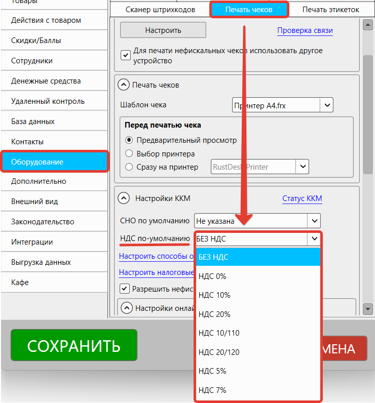This screenshot has height=403, width=375.
Task: Toggle the Разрешить нефискальные checkbox
Action: pos(124,289)
